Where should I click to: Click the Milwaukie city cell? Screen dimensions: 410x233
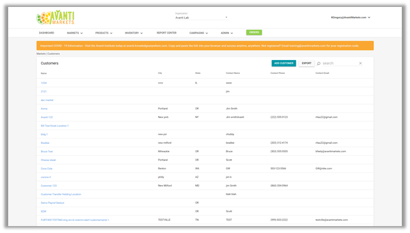[x=164, y=152]
